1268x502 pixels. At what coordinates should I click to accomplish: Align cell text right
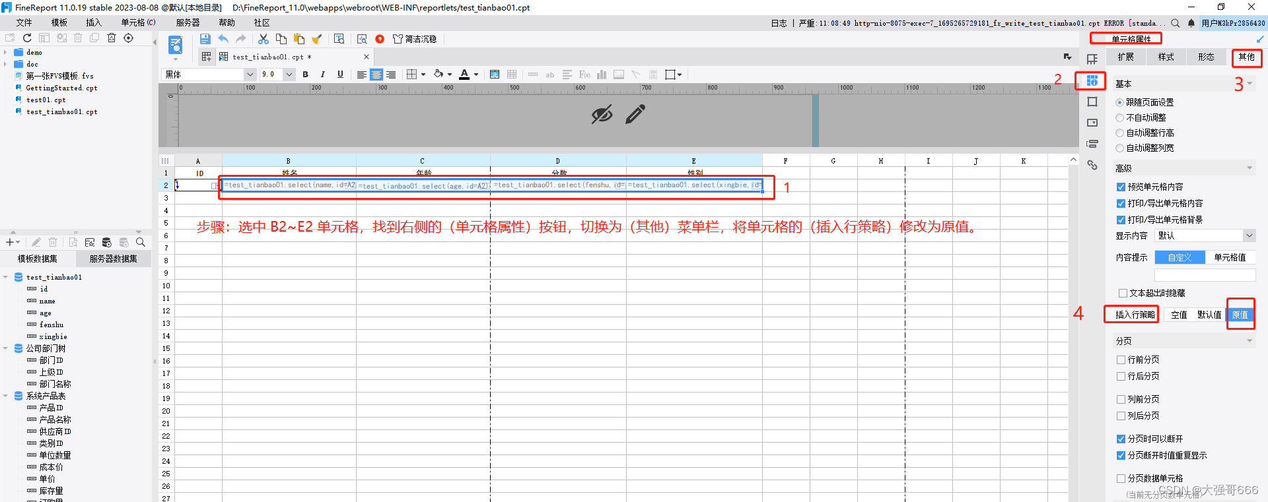tap(391, 75)
